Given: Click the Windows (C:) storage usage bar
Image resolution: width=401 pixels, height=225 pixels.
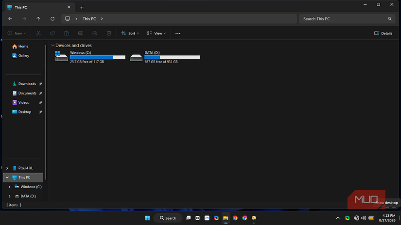Looking at the screenshot, I should click(x=97, y=57).
